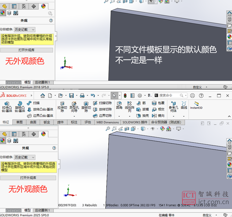The image size is (232, 217).
Task: Click help icon beside 外观 in 2025 panel
Action: tap(54, 148)
